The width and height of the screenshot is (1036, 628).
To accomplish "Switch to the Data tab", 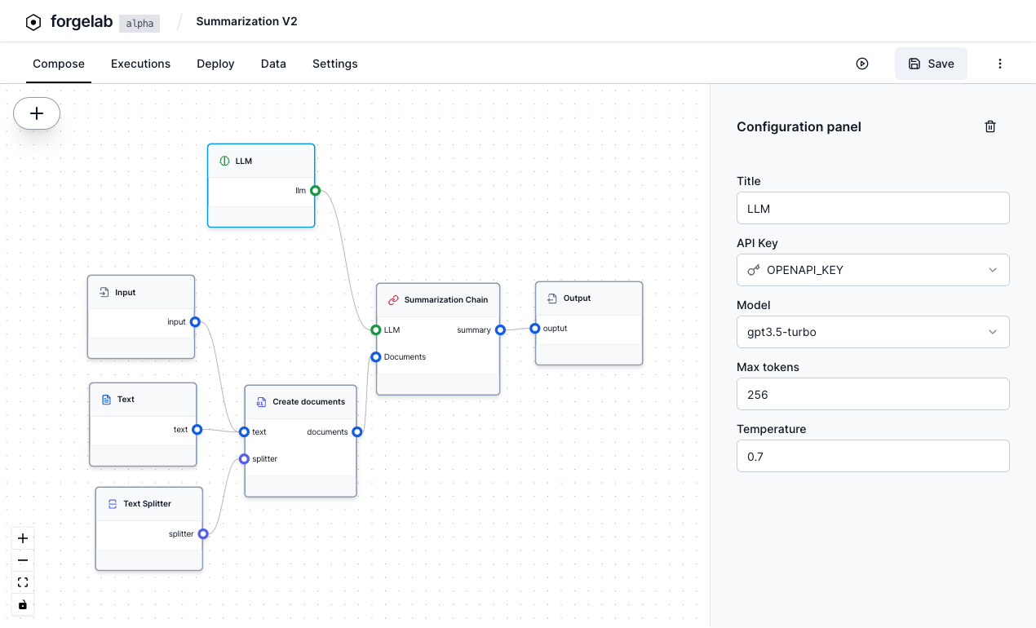I will [x=273, y=63].
